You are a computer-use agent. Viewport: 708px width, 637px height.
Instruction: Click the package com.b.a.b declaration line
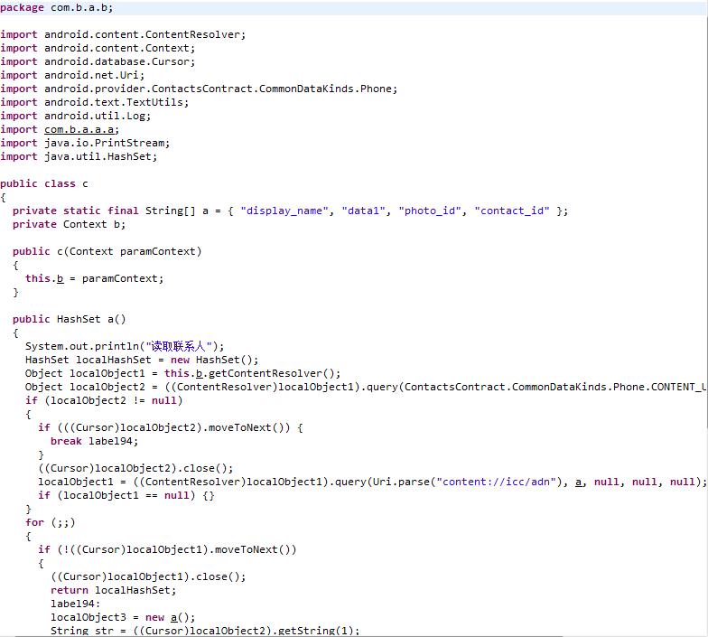click(x=57, y=7)
